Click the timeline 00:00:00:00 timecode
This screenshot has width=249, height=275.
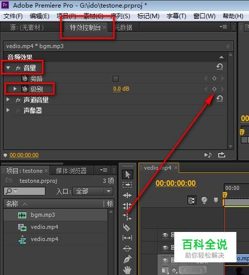tap(176, 183)
